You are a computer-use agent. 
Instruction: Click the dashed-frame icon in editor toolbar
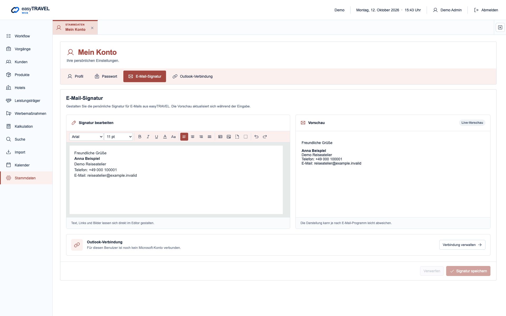[x=237, y=137]
